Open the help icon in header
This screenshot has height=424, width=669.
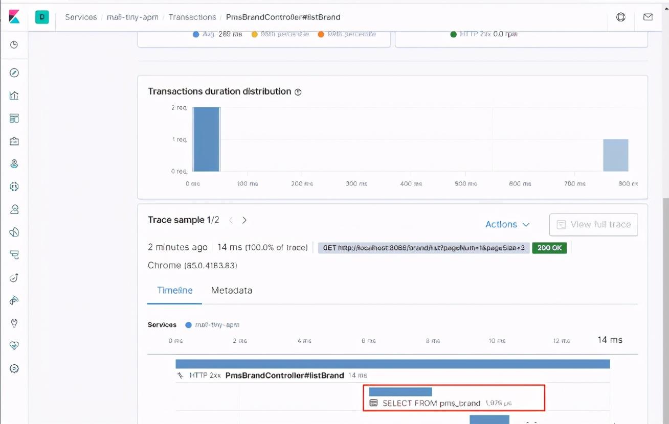(621, 17)
